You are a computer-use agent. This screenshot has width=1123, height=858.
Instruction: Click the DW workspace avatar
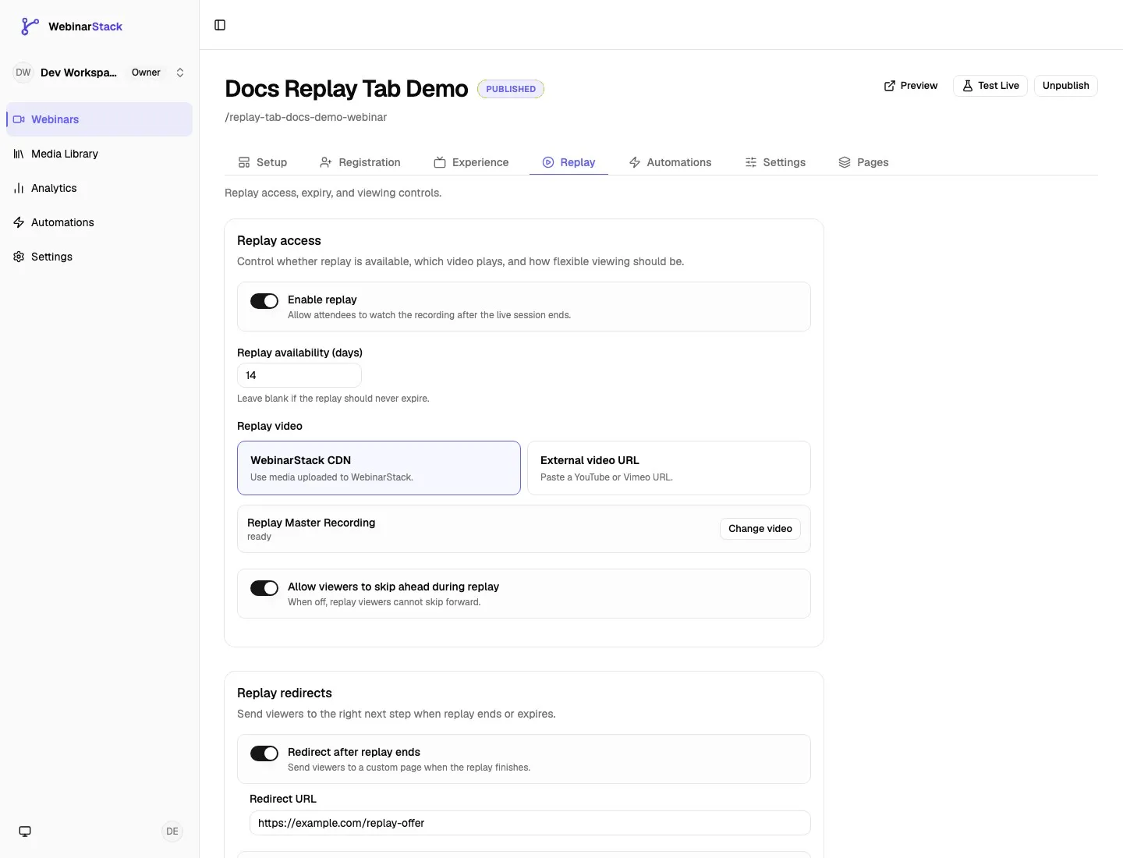[23, 73]
